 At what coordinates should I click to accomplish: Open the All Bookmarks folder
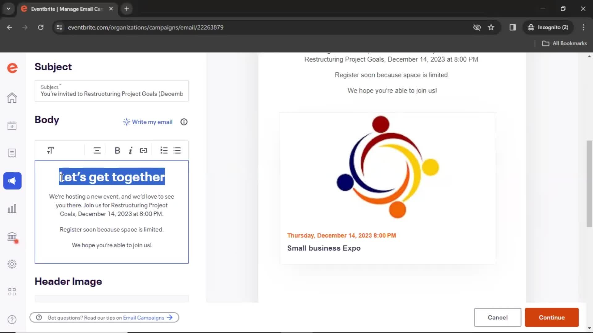(565, 43)
